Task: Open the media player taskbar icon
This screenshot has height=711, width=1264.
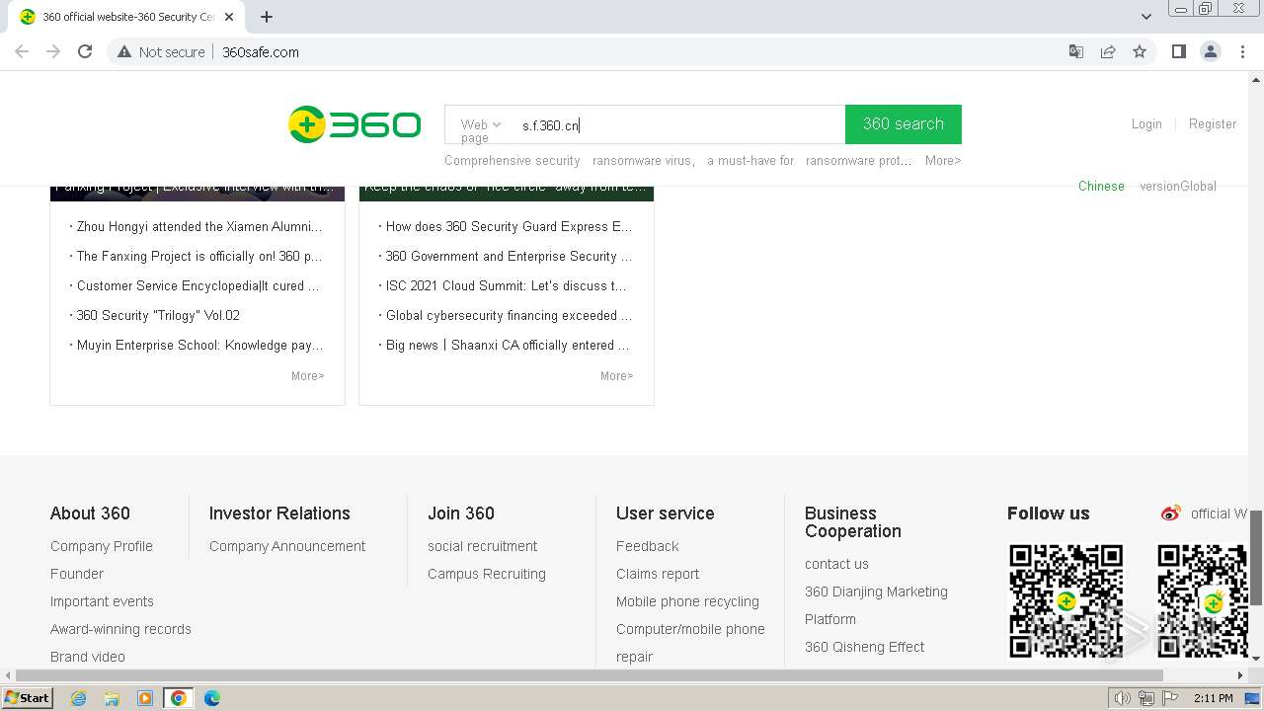Action: (145, 698)
